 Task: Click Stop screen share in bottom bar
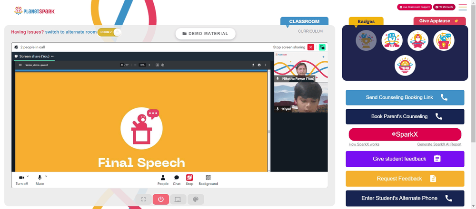tap(189, 180)
